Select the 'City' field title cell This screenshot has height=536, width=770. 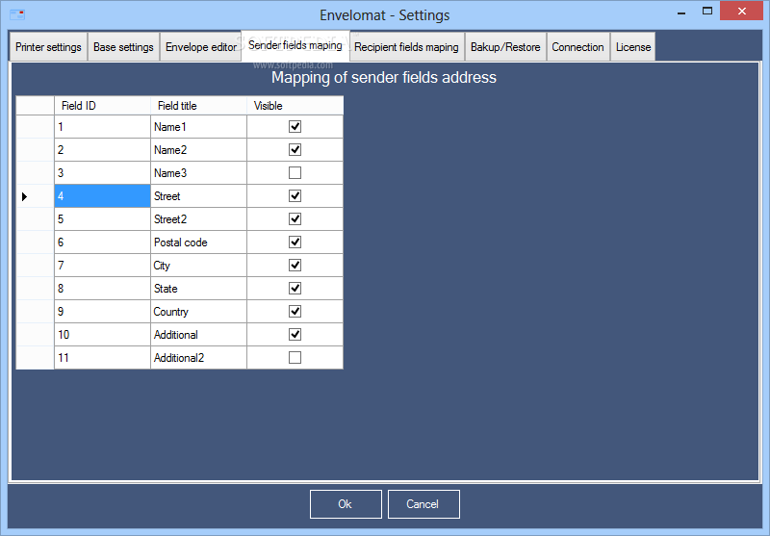(x=198, y=265)
